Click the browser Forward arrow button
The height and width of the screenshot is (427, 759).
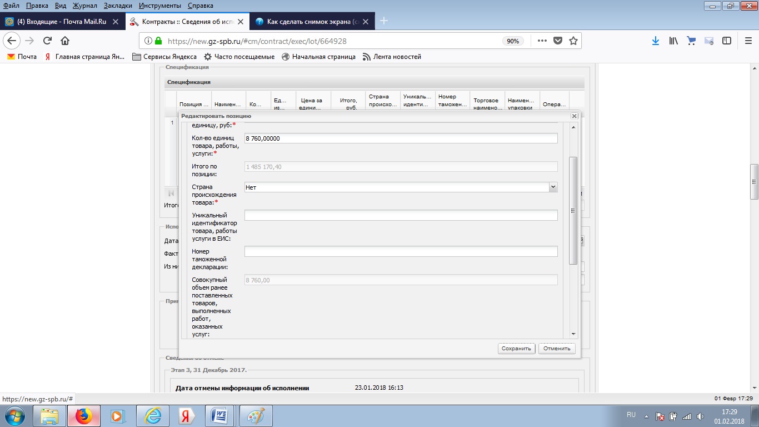(30, 41)
